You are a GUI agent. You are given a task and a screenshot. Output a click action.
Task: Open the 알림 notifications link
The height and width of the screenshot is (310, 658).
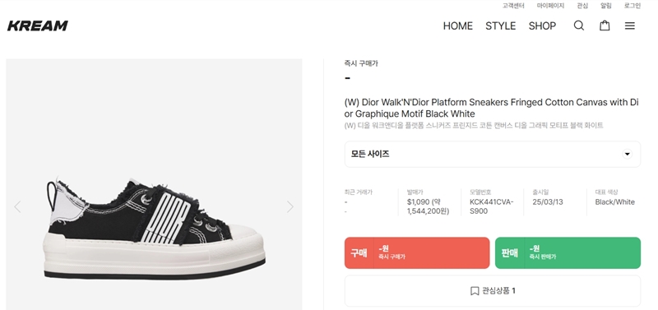pyautogui.click(x=606, y=6)
